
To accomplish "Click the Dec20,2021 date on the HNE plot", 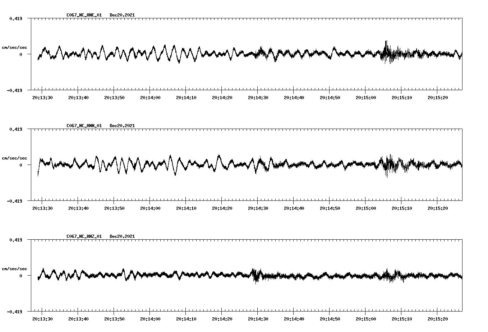I will tap(122, 15).
